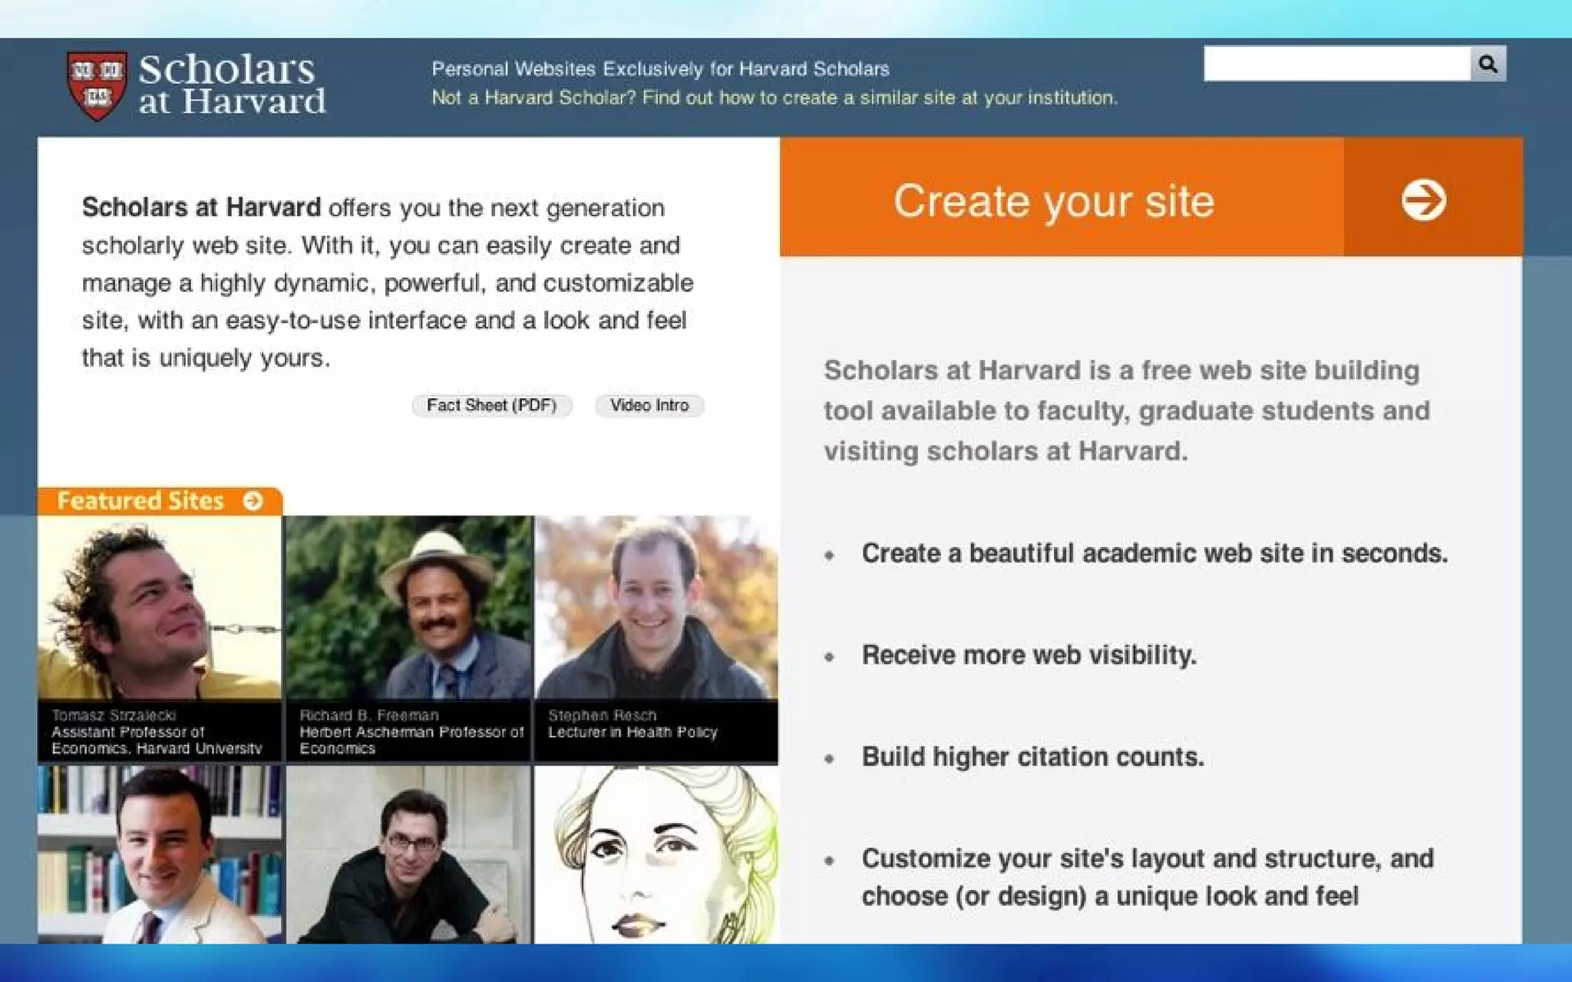
Task: Click into the search input field
Action: [x=1336, y=64]
